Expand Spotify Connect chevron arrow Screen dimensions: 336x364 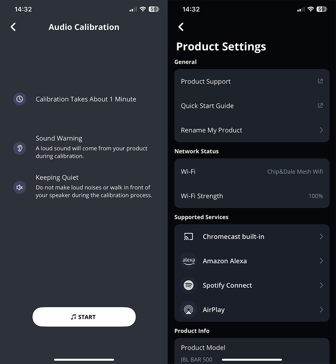point(321,285)
